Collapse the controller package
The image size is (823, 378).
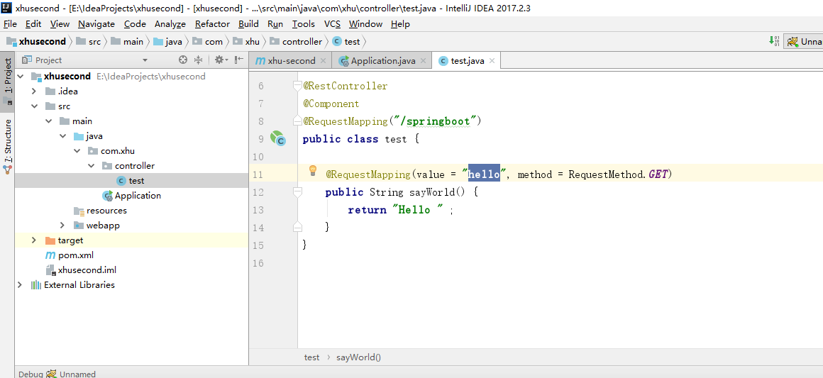91,165
